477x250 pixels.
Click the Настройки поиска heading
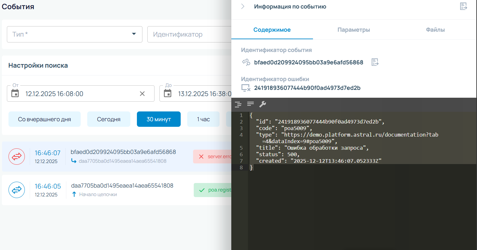(x=38, y=65)
